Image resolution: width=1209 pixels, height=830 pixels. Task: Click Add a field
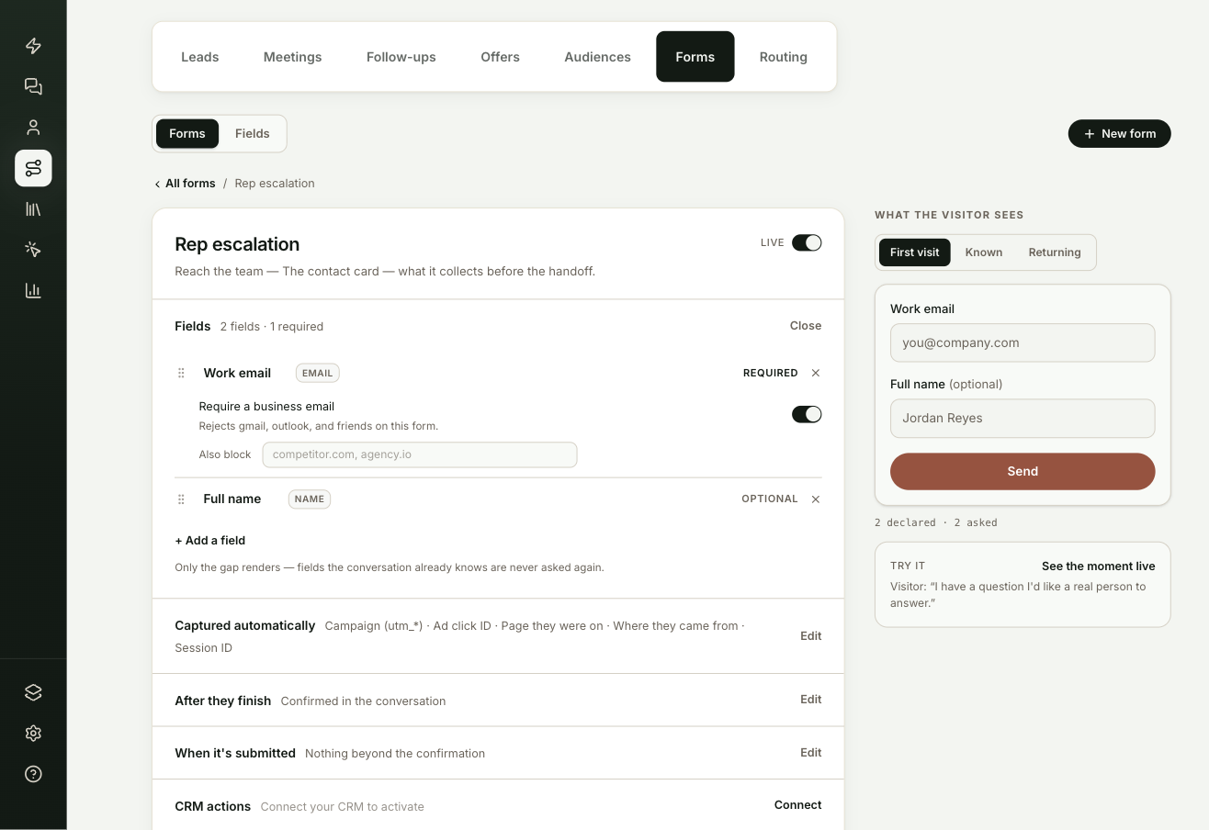tap(210, 541)
